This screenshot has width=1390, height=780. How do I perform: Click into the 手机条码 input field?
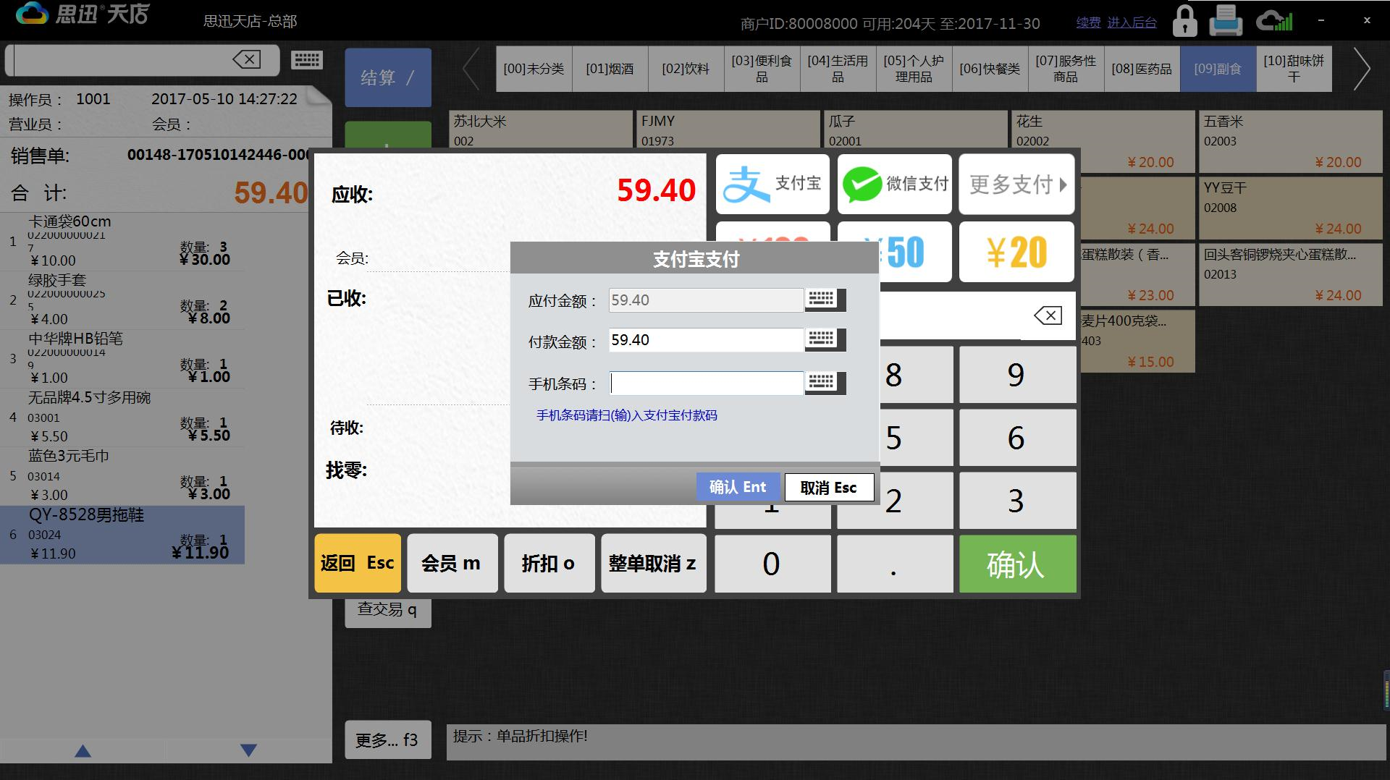click(706, 383)
